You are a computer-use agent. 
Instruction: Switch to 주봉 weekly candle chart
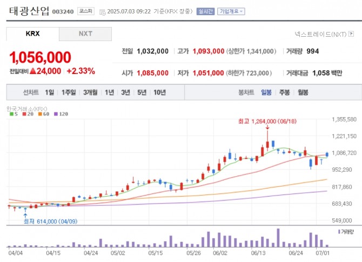[284, 92]
